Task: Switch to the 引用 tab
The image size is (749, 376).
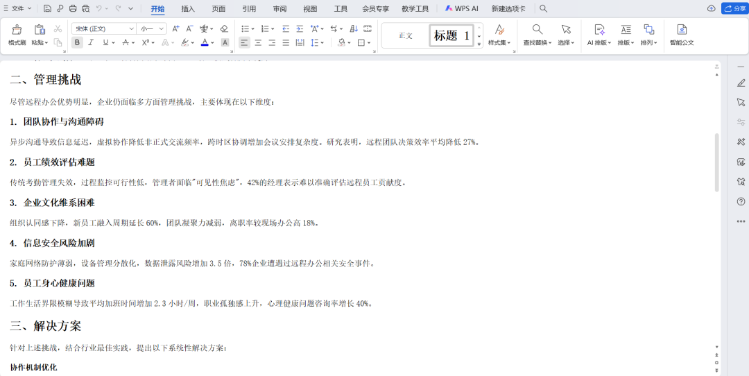Action: [x=249, y=8]
